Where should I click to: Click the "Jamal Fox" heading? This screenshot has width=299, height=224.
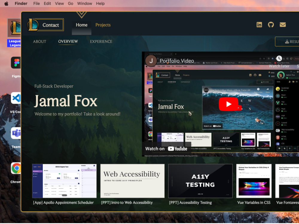click(65, 101)
